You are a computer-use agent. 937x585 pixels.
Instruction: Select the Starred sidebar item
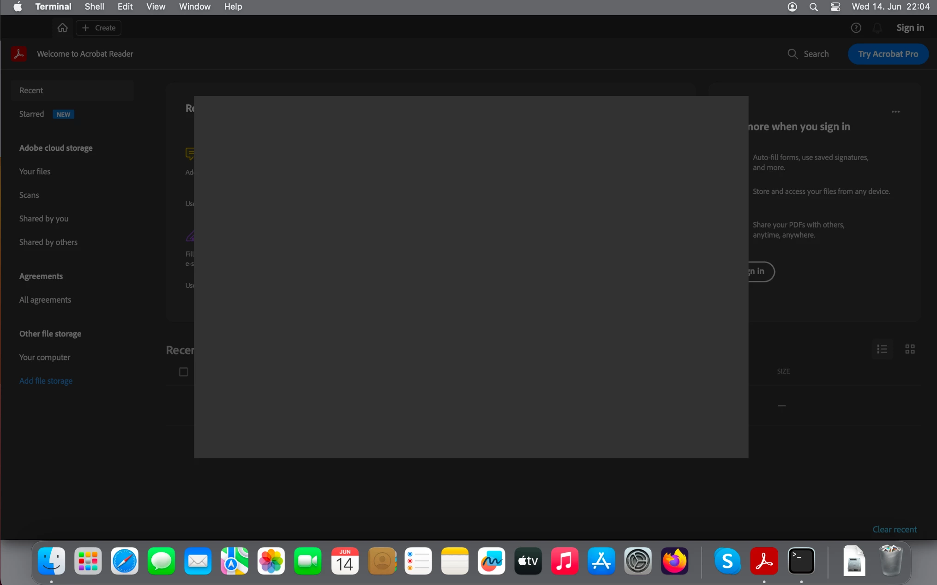click(x=31, y=114)
